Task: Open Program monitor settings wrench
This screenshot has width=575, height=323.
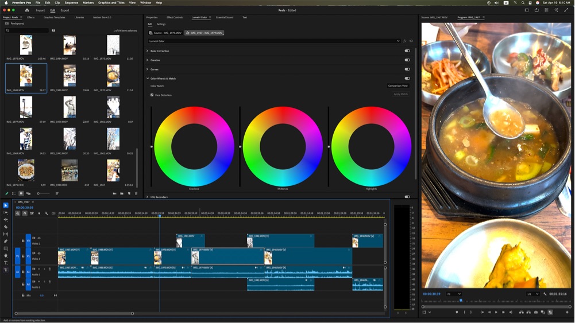Action: pyautogui.click(x=545, y=294)
